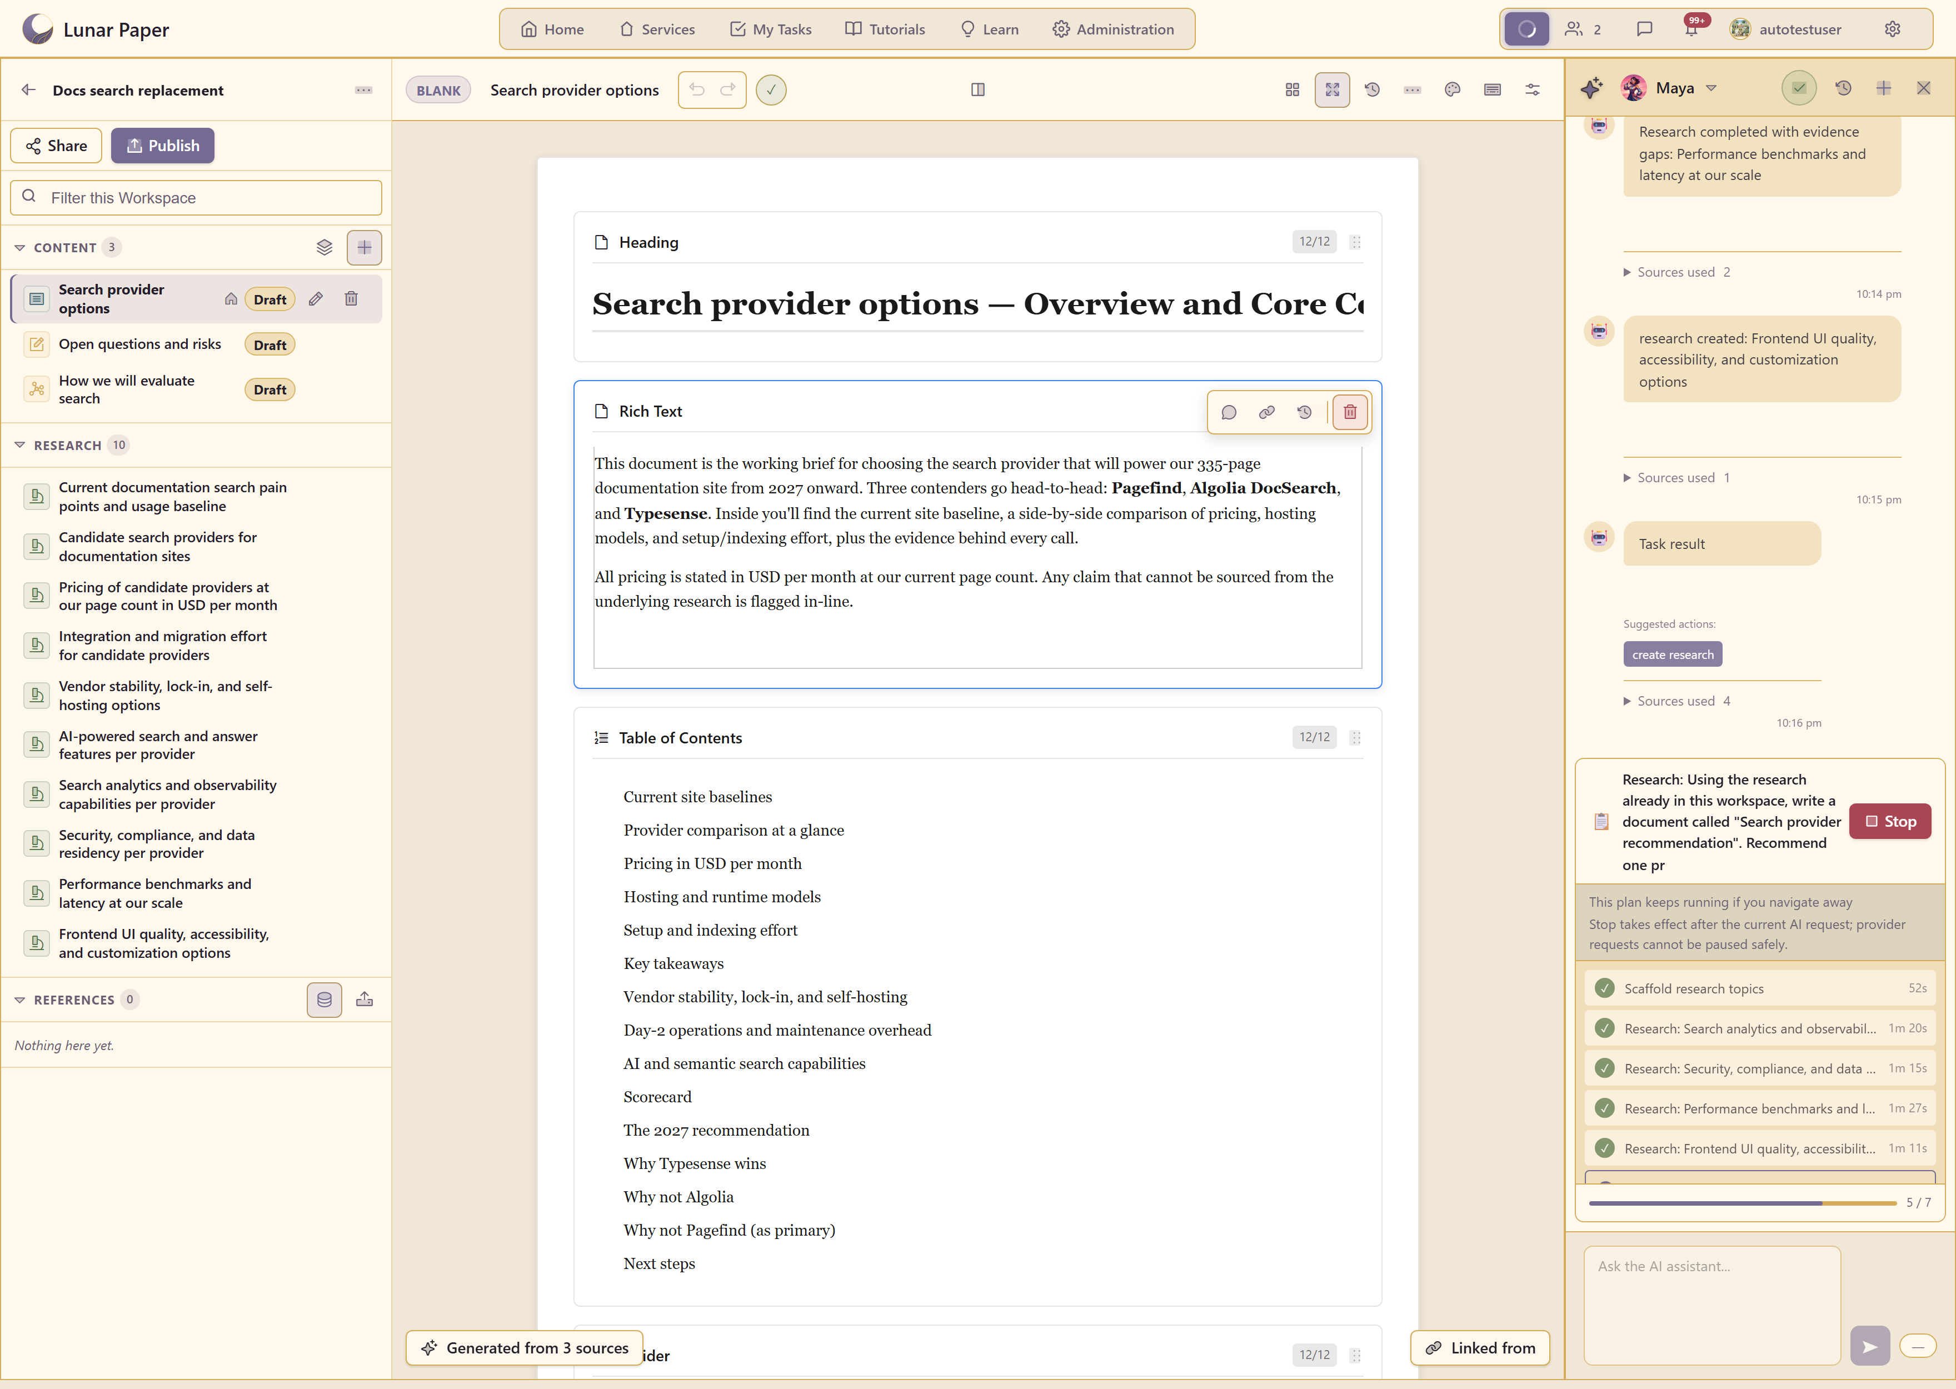The height and width of the screenshot is (1389, 1956).
Task: Click the create research suggested action
Action: coord(1672,654)
